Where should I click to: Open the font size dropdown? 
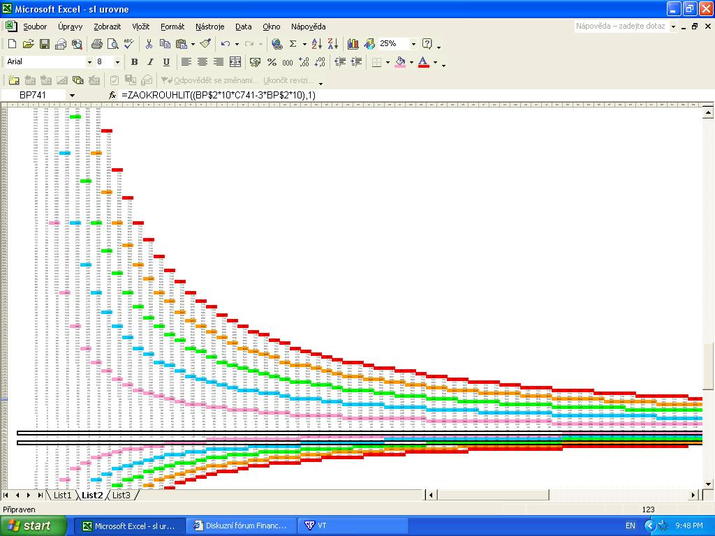(117, 62)
